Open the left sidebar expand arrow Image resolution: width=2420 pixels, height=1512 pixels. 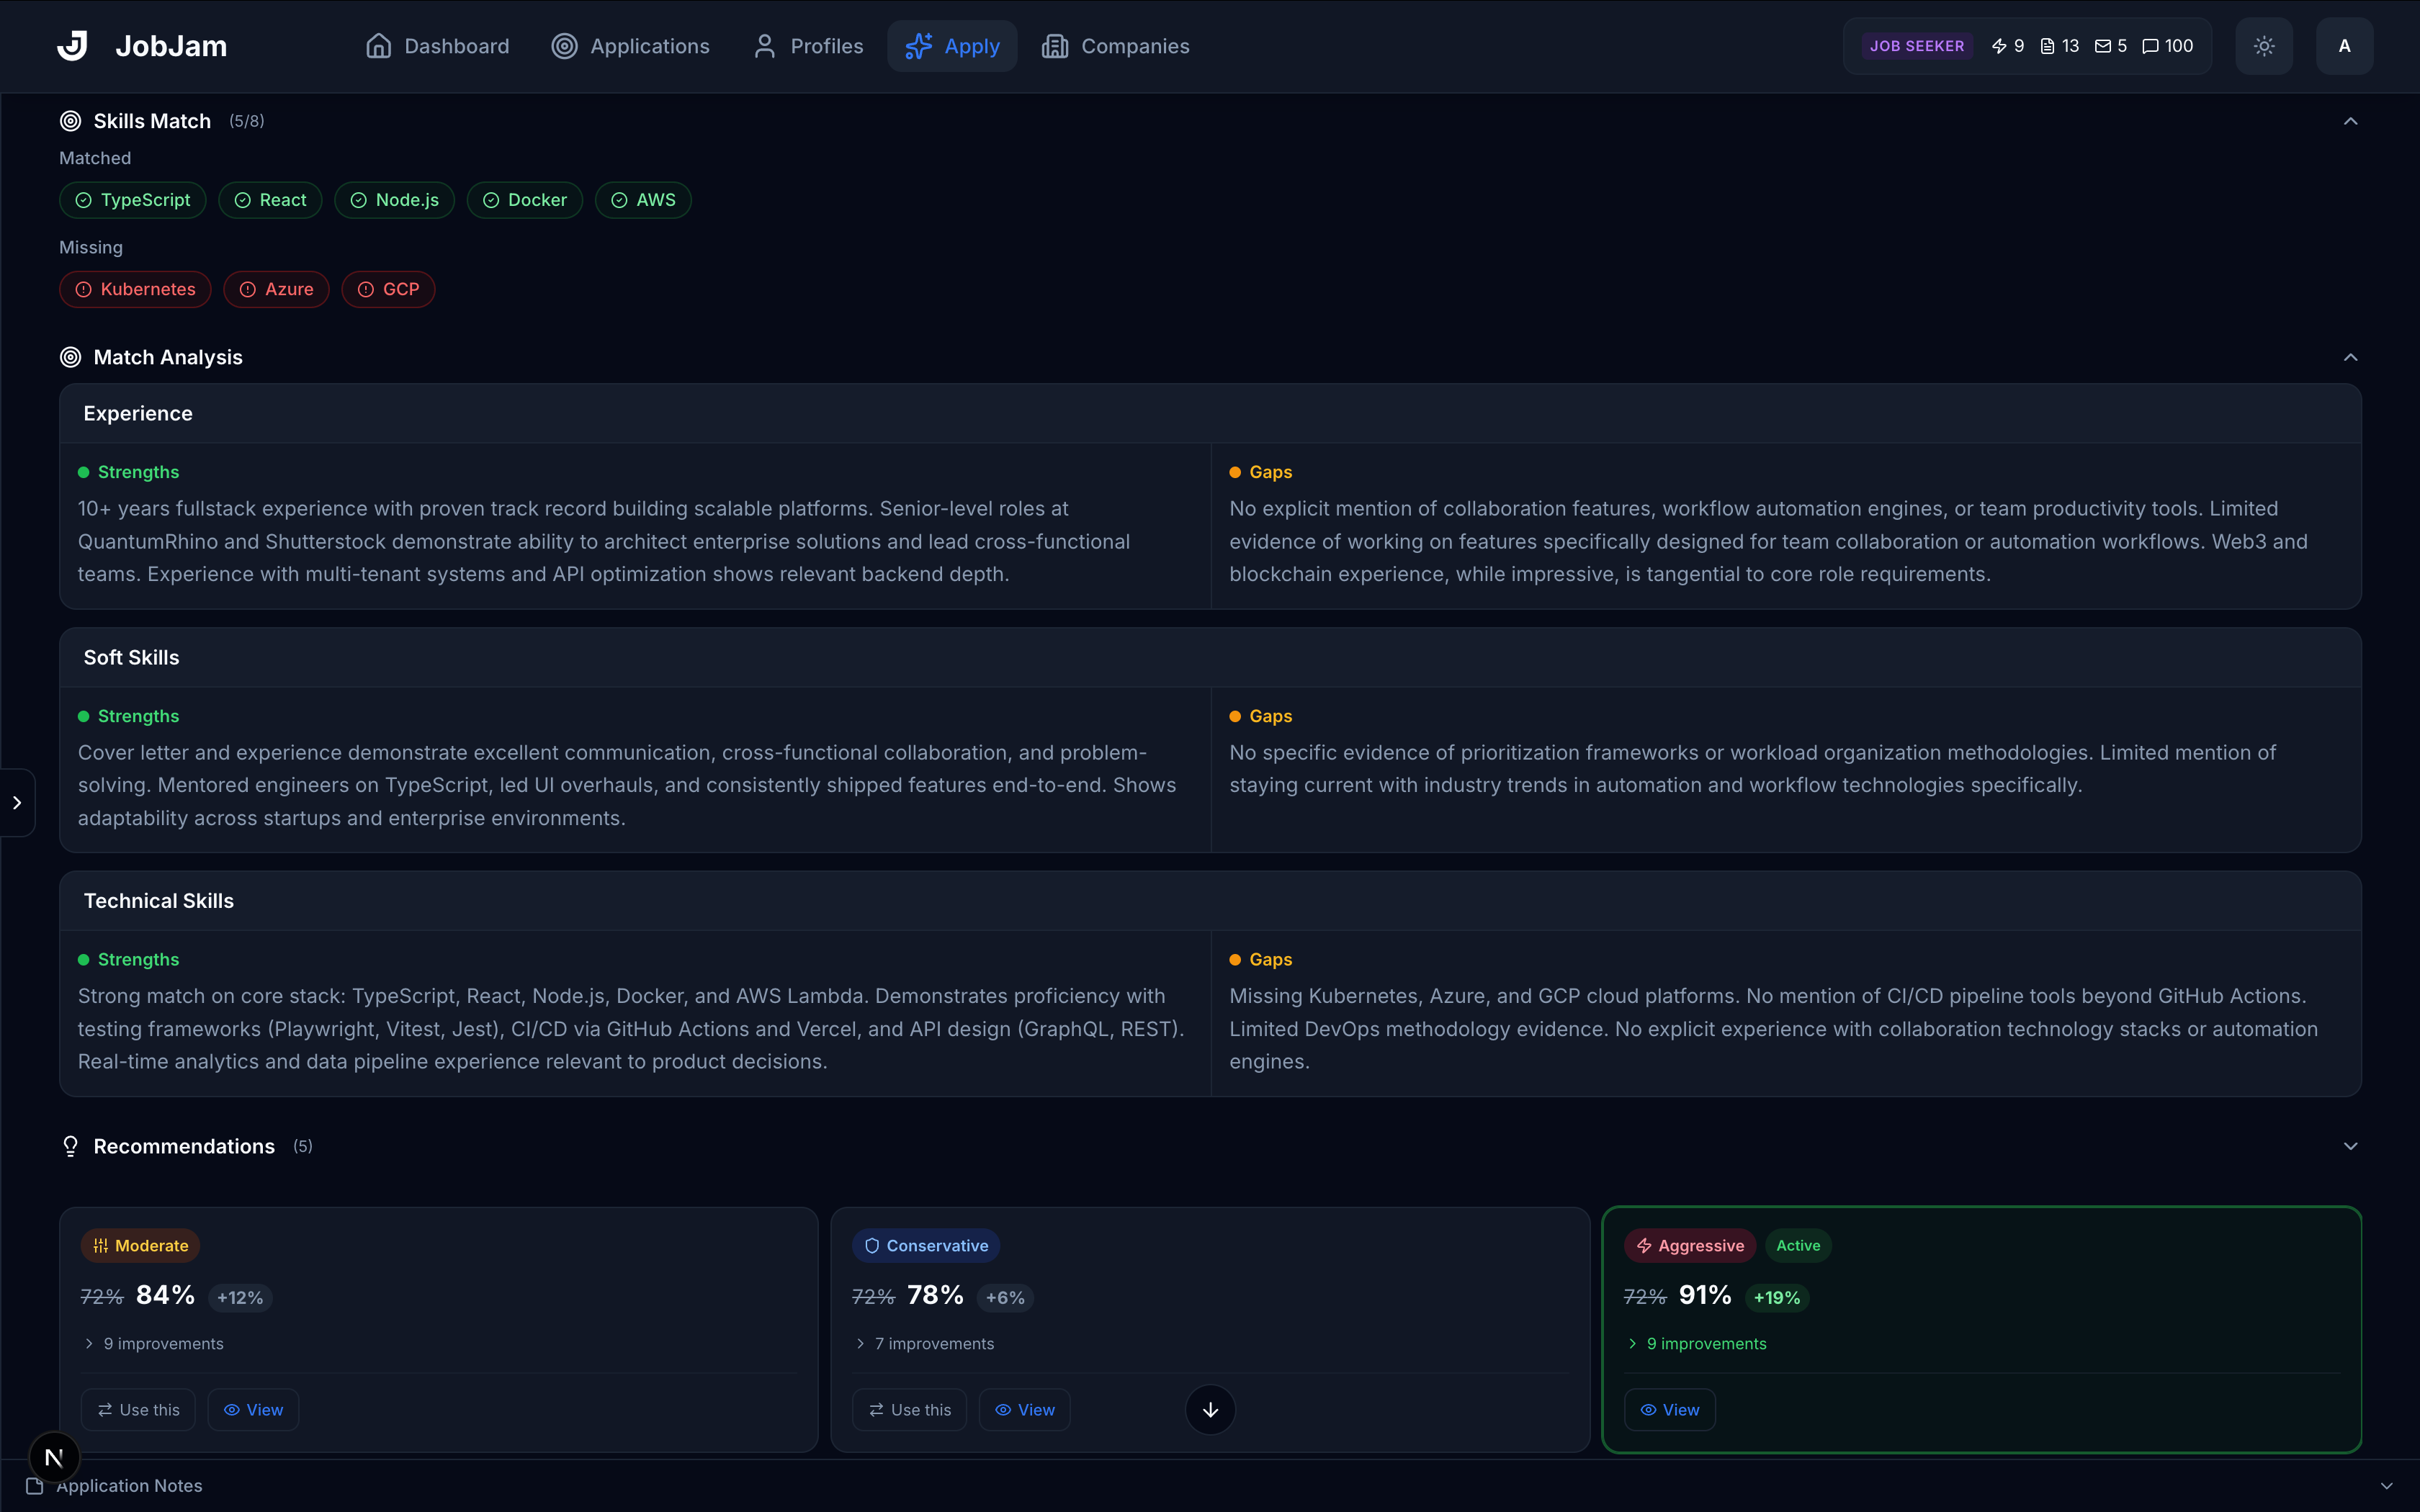click(x=17, y=802)
